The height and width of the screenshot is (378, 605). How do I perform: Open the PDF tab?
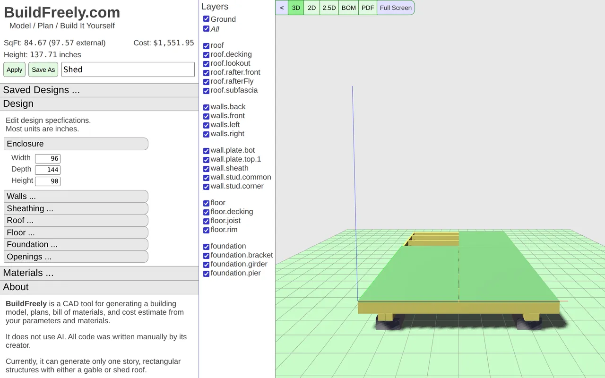click(x=368, y=8)
